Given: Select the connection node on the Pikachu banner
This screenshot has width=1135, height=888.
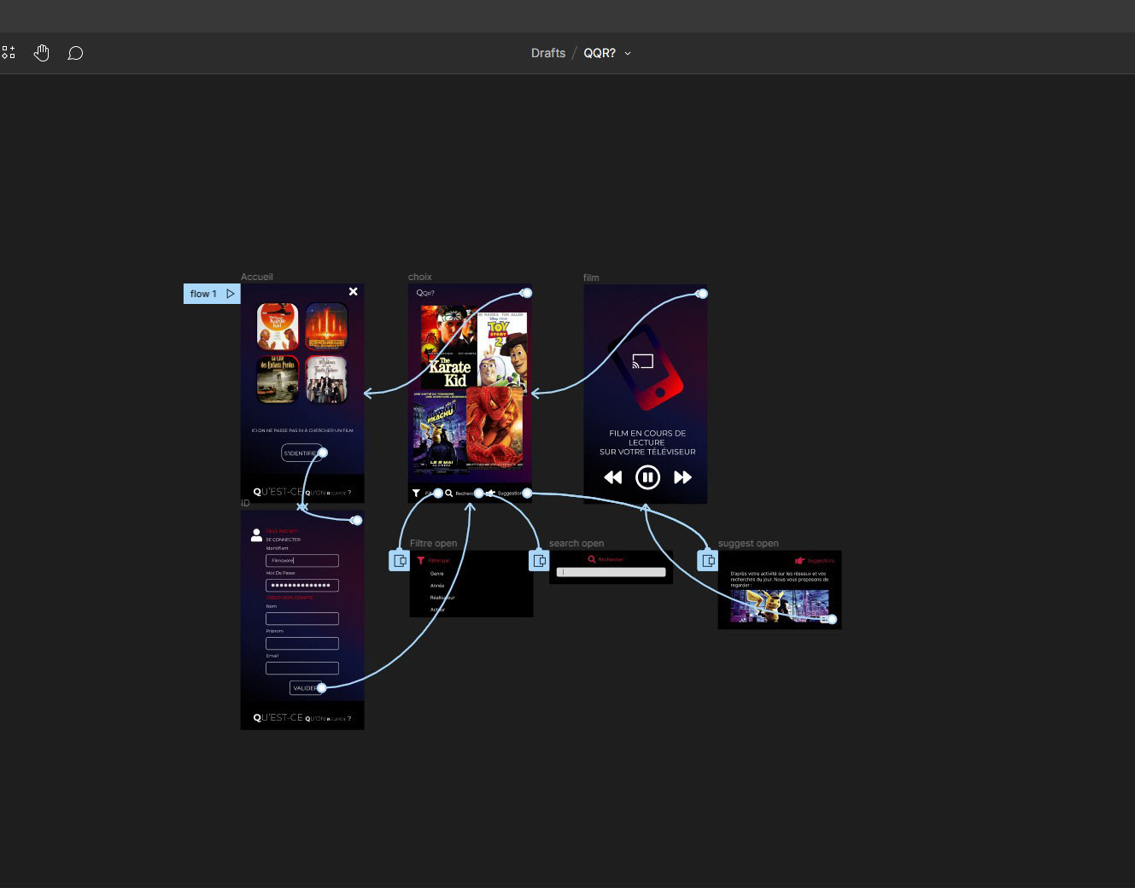Looking at the screenshot, I should click(832, 619).
